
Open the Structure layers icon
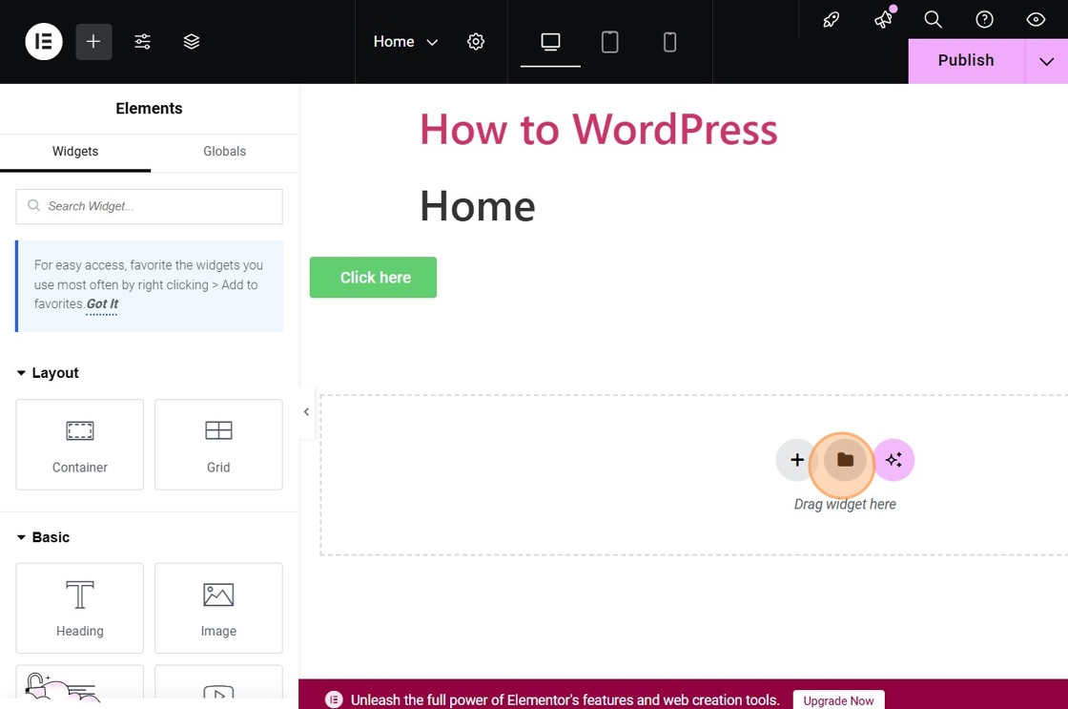[x=192, y=42]
